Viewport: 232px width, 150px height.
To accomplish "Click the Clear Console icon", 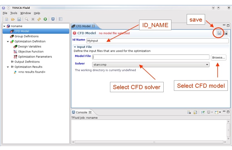I will coord(189,112).
